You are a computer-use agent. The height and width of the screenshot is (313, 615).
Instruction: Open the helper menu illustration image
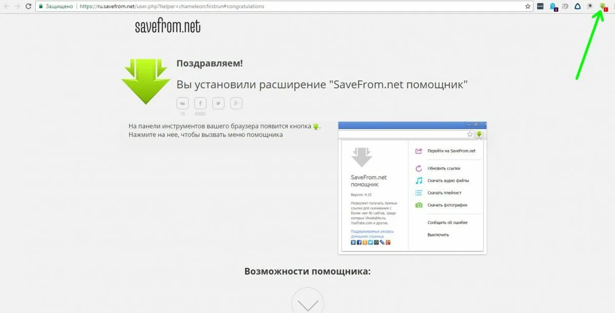coord(413,188)
